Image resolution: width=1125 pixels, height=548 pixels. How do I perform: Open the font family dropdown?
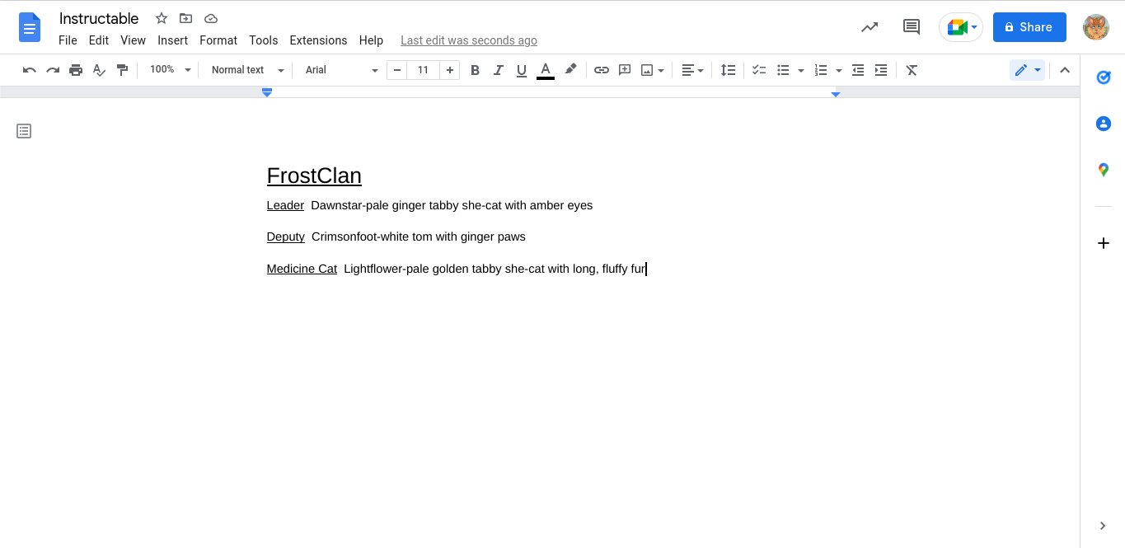(x=340, y=70)
